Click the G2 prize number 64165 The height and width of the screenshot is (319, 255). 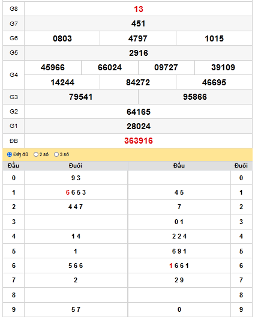[139, 112]
